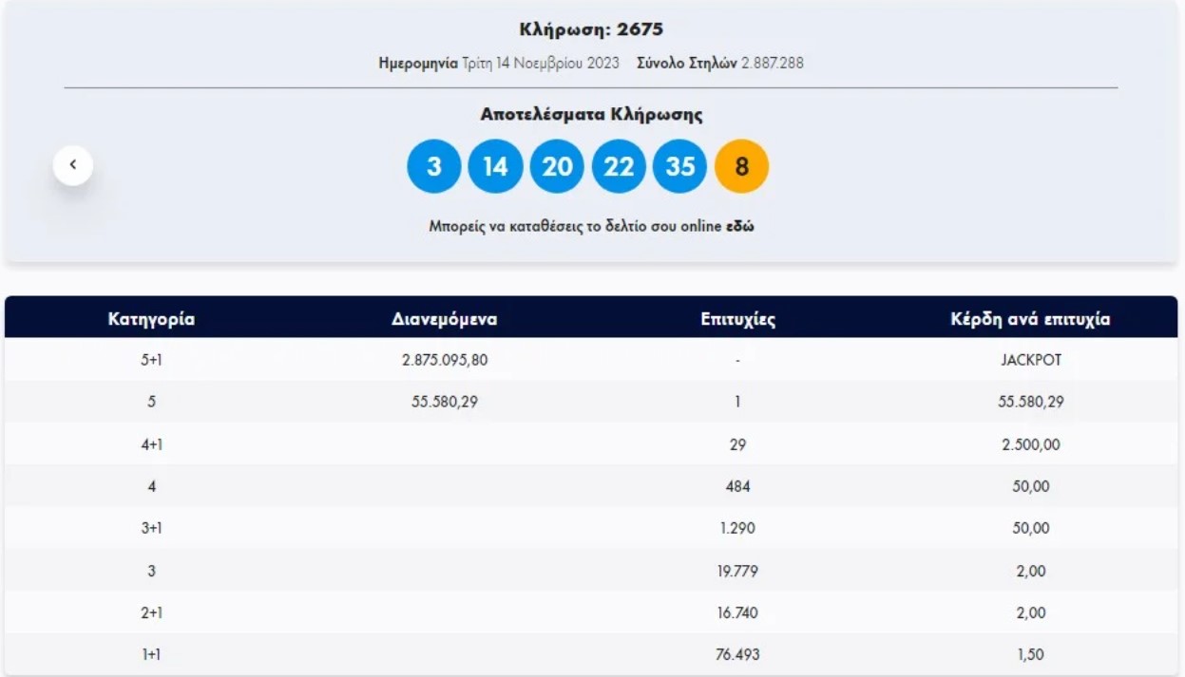
Task: Select the blue ball number 14
Action: click(x=495, y=167)
